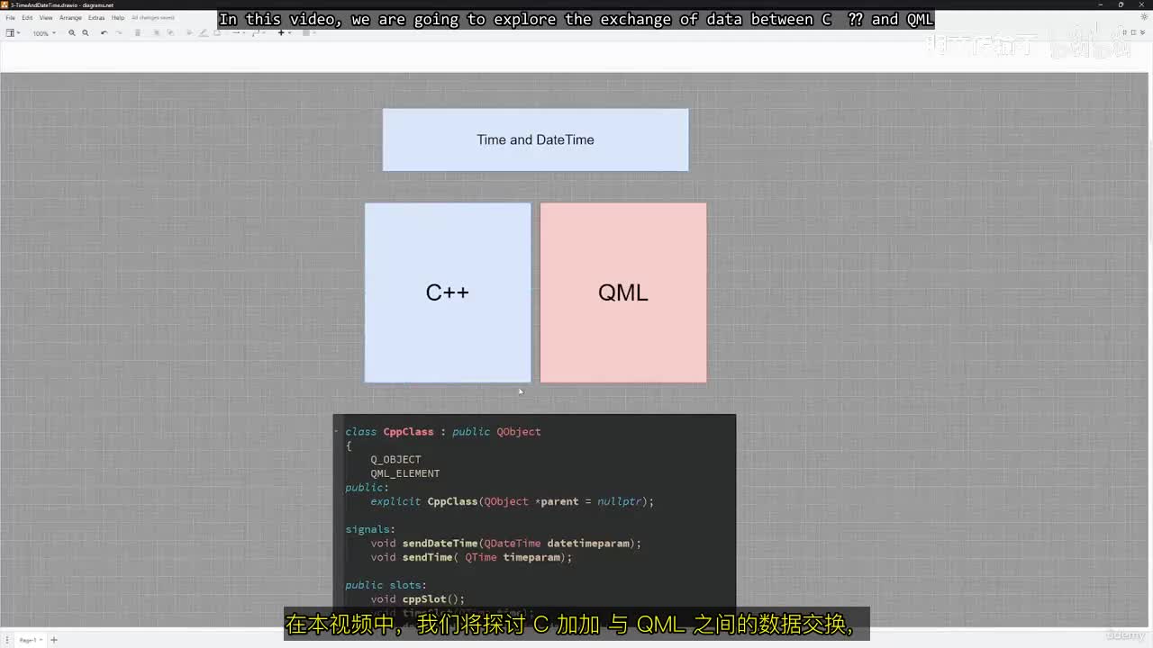Click the Q_OBJECT line in code

coord(395,459)
